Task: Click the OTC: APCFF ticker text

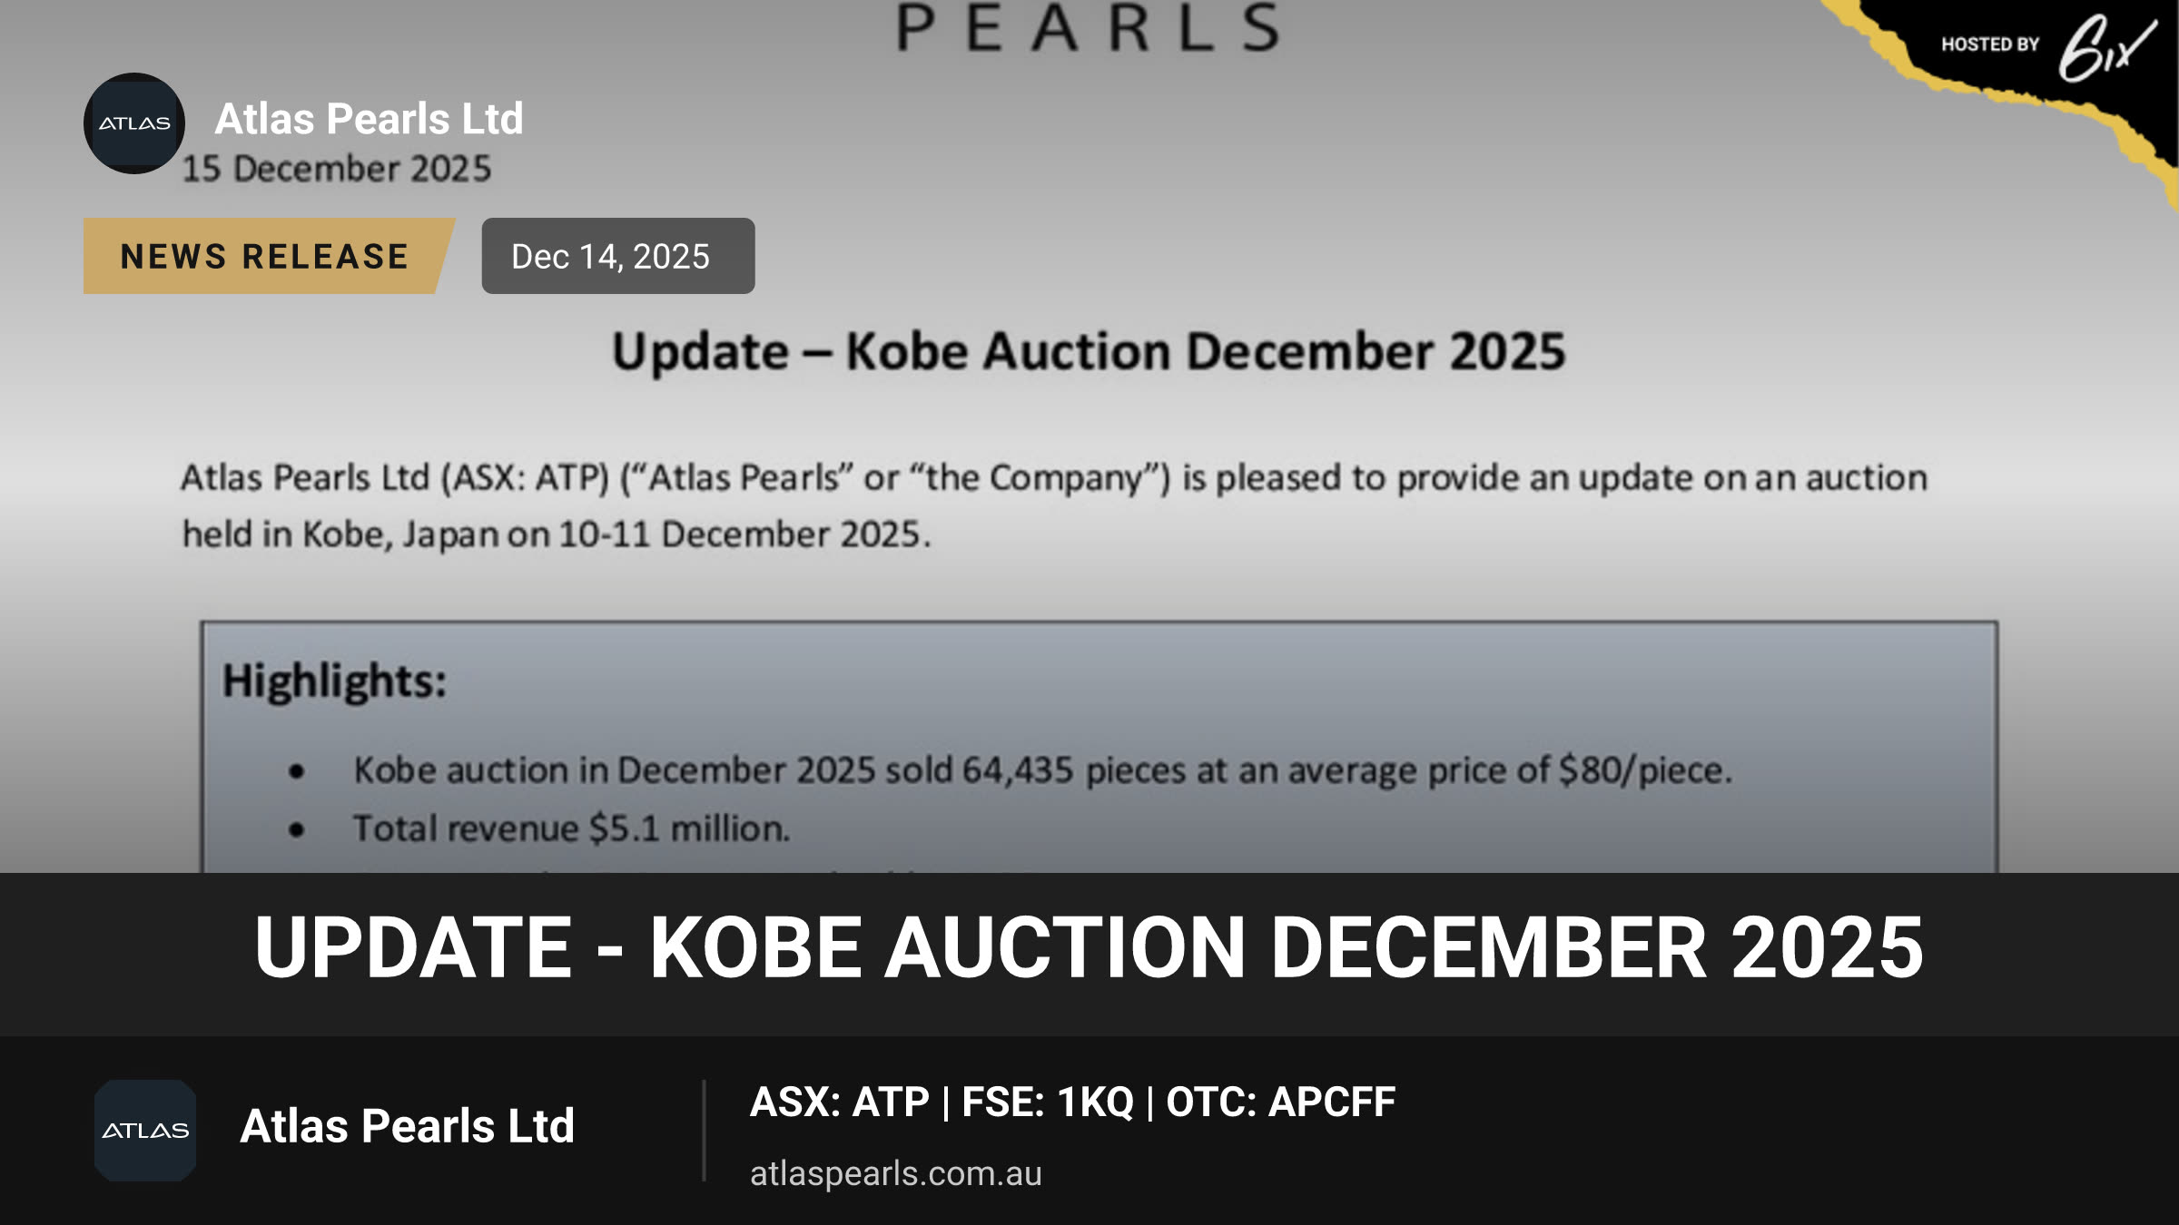Action: (1280, 1102)
